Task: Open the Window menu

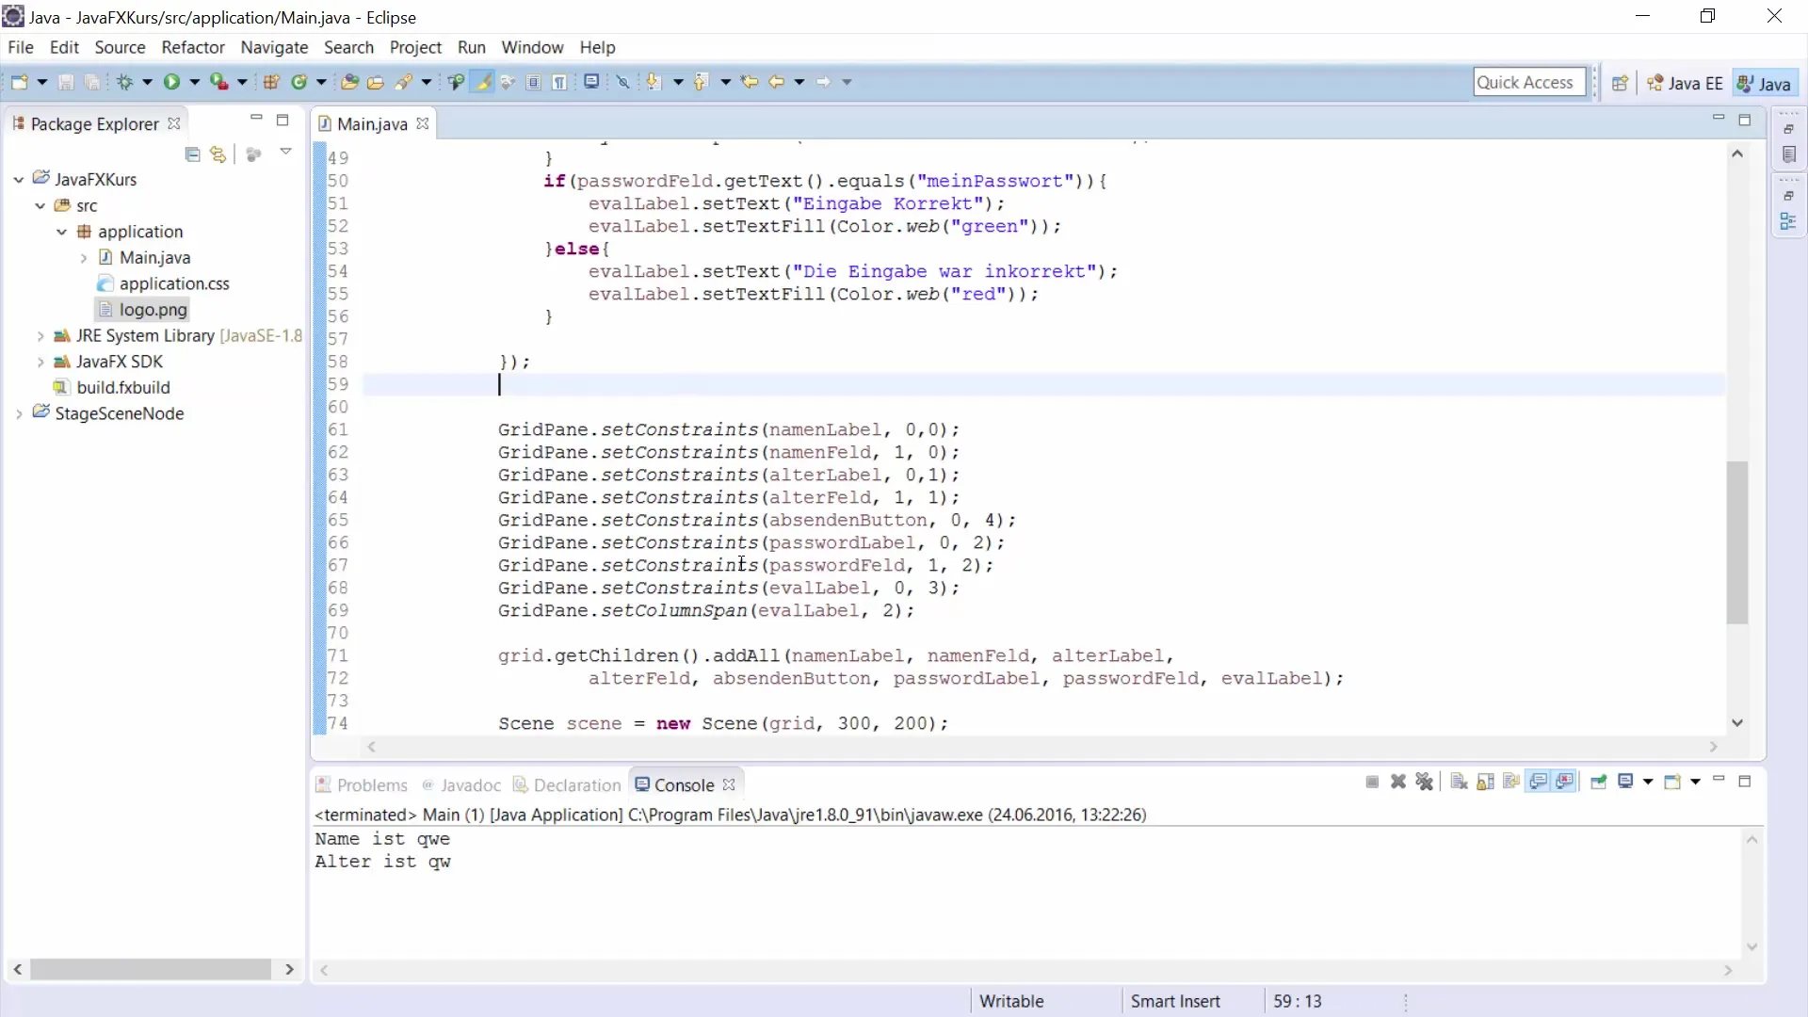Action: click(532, 47)
